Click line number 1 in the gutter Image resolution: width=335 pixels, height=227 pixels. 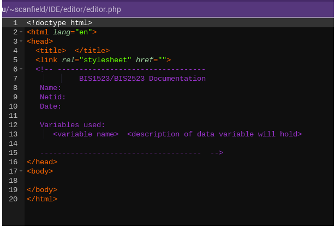pos(15,23)
